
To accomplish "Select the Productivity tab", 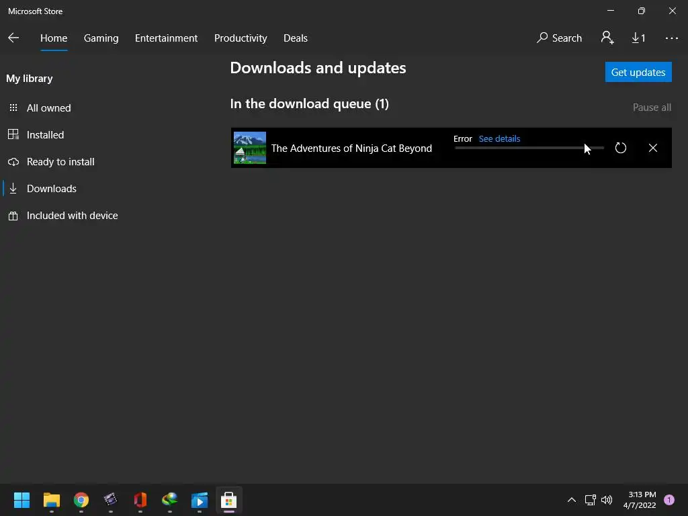I will [241, 38].
